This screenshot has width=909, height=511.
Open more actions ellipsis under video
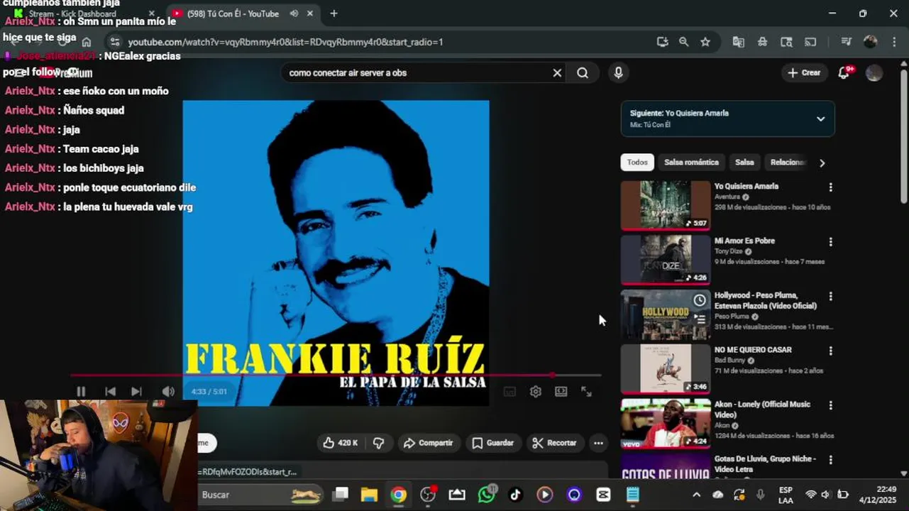click(598, 443)
